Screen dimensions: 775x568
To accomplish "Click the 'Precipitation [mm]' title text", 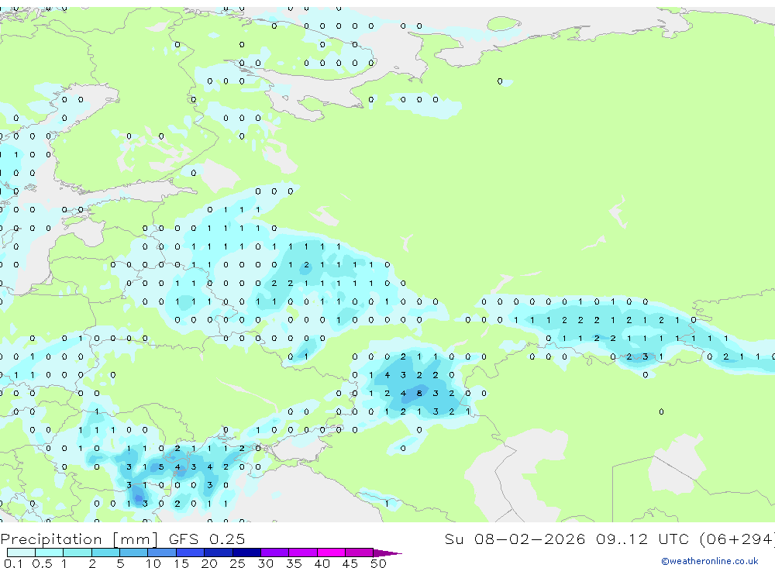I will [x=79, y=539].
